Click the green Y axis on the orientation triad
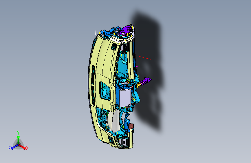The width and height of the screenshot is (251, 163). pyautogui.click(x=18, y=138)
